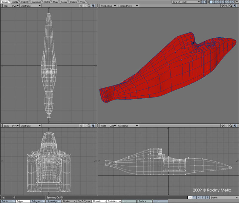Click the pan icon in Perspective viewport
Screen dimensions: 239x203
coord(223,6)
